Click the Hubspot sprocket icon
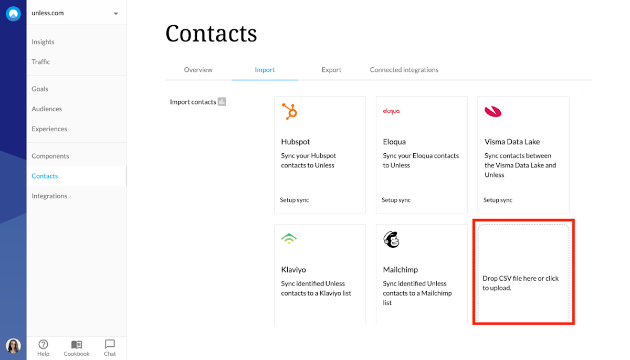 (x=289, y=111)
